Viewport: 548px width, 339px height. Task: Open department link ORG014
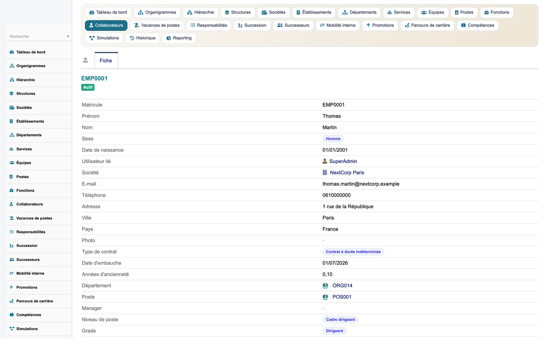point(342,286)
